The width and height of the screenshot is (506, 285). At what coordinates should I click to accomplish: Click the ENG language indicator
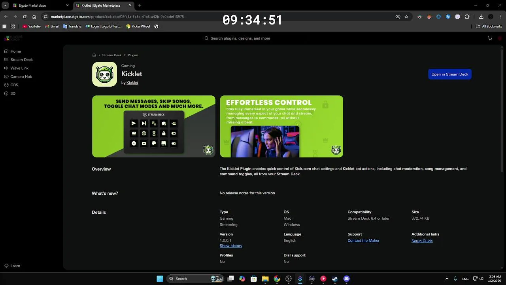465,279
